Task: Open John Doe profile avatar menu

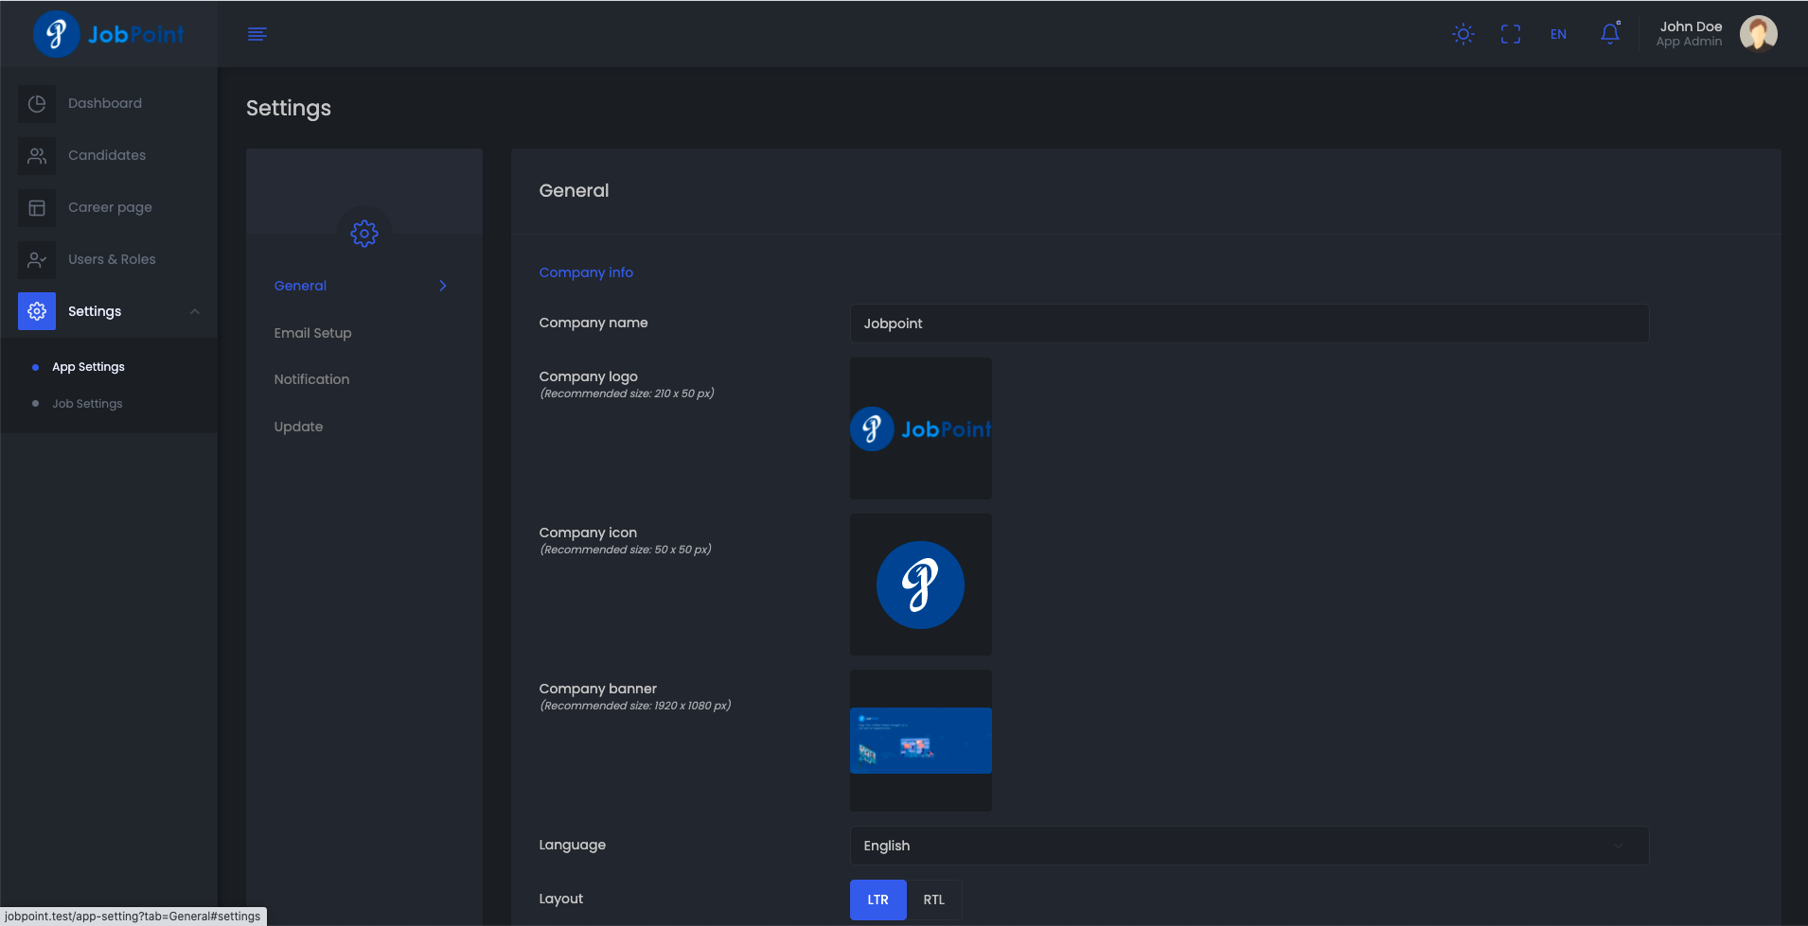Action: pyautogui.click(x=1758, y=34)
